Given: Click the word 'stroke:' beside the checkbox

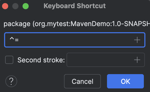Looking at the screenshot, I should pyautogui.click(x=54, y=60).
